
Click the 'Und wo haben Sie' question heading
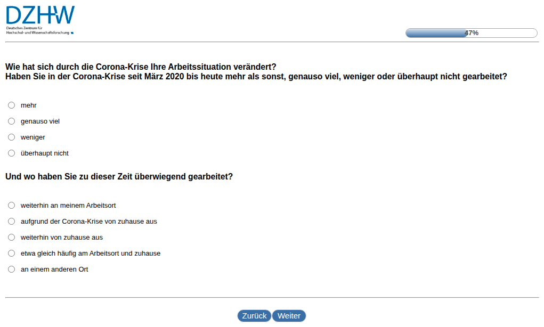pos(119,176)
